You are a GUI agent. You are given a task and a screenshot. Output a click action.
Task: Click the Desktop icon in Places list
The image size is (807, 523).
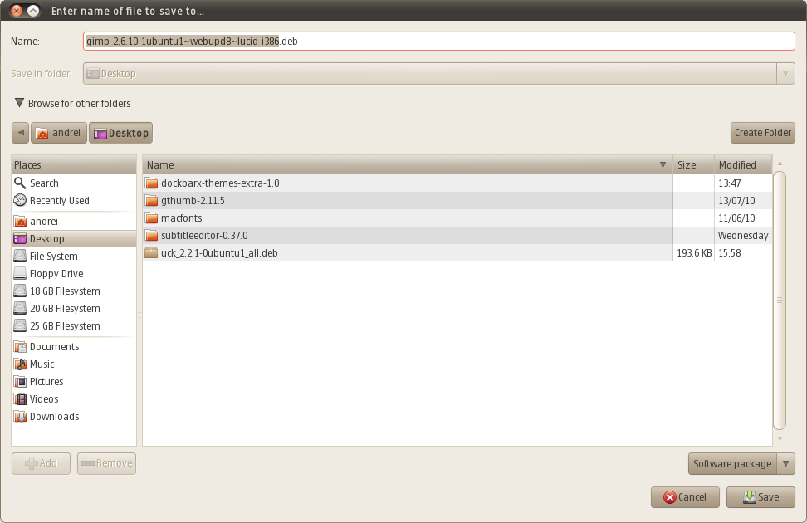point(20,239)
